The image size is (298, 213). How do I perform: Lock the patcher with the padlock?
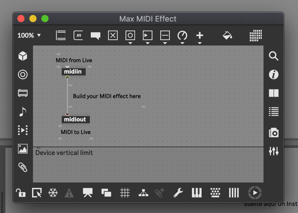[x=20, y=193]
